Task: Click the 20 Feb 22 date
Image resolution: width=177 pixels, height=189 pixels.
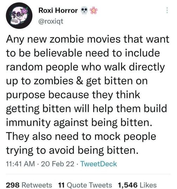Action: (x=57, y=164)
